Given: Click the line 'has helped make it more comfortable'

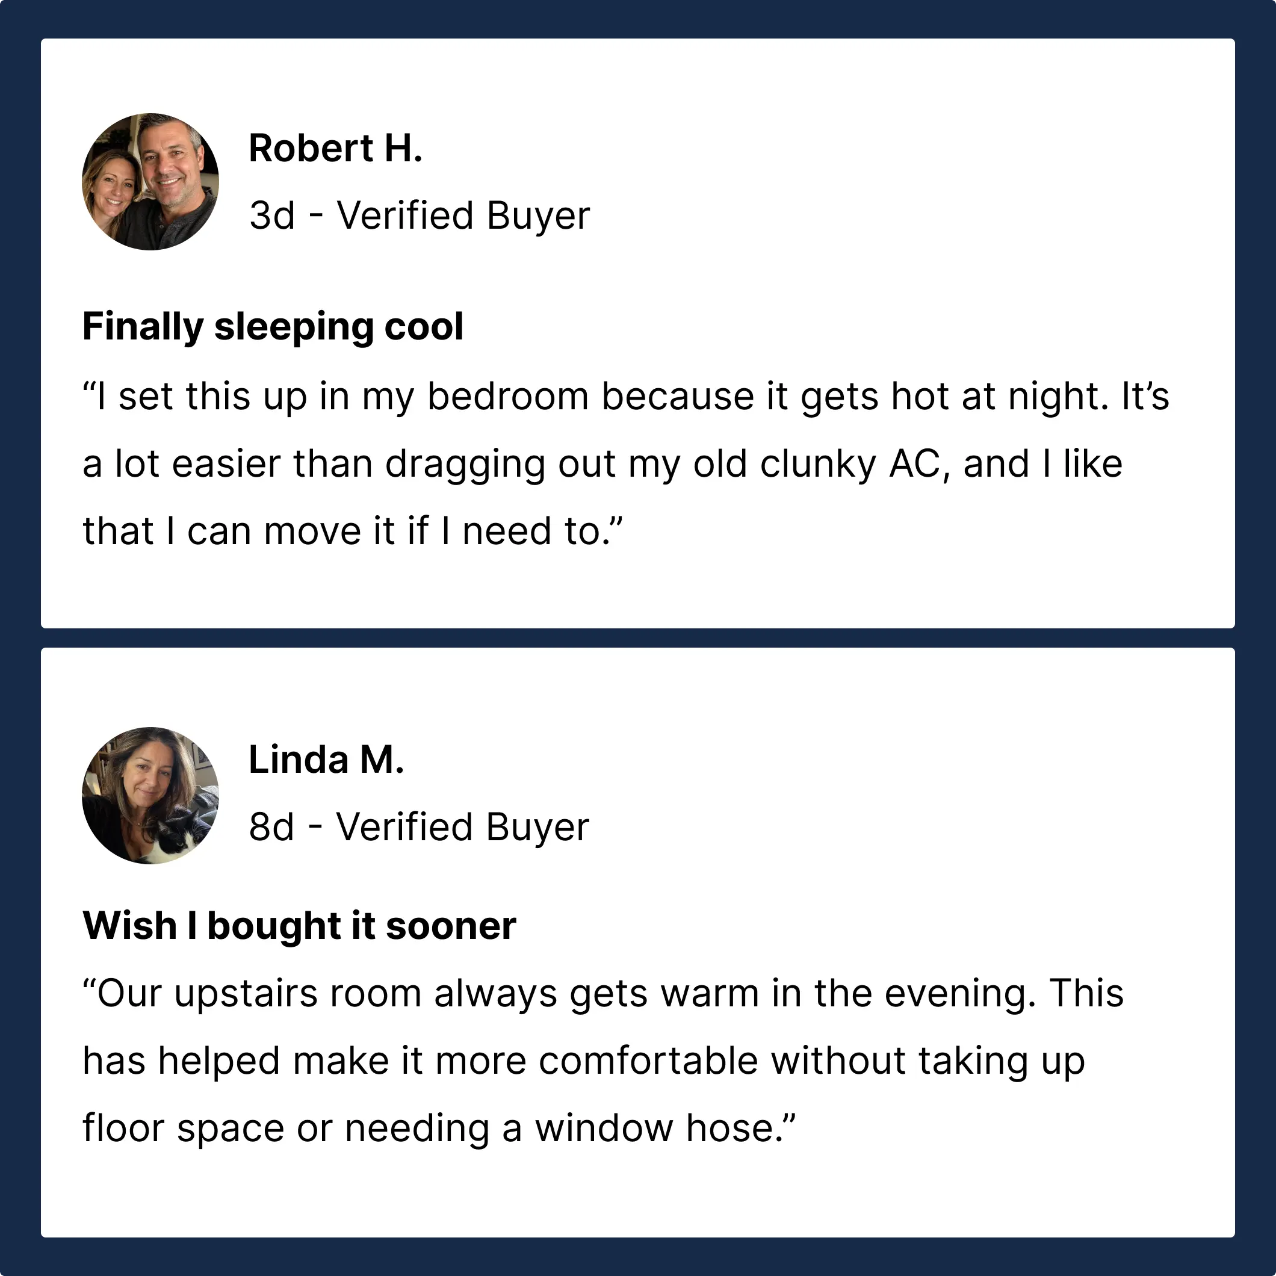Looking at the screenshot, I should (584, 1061).
